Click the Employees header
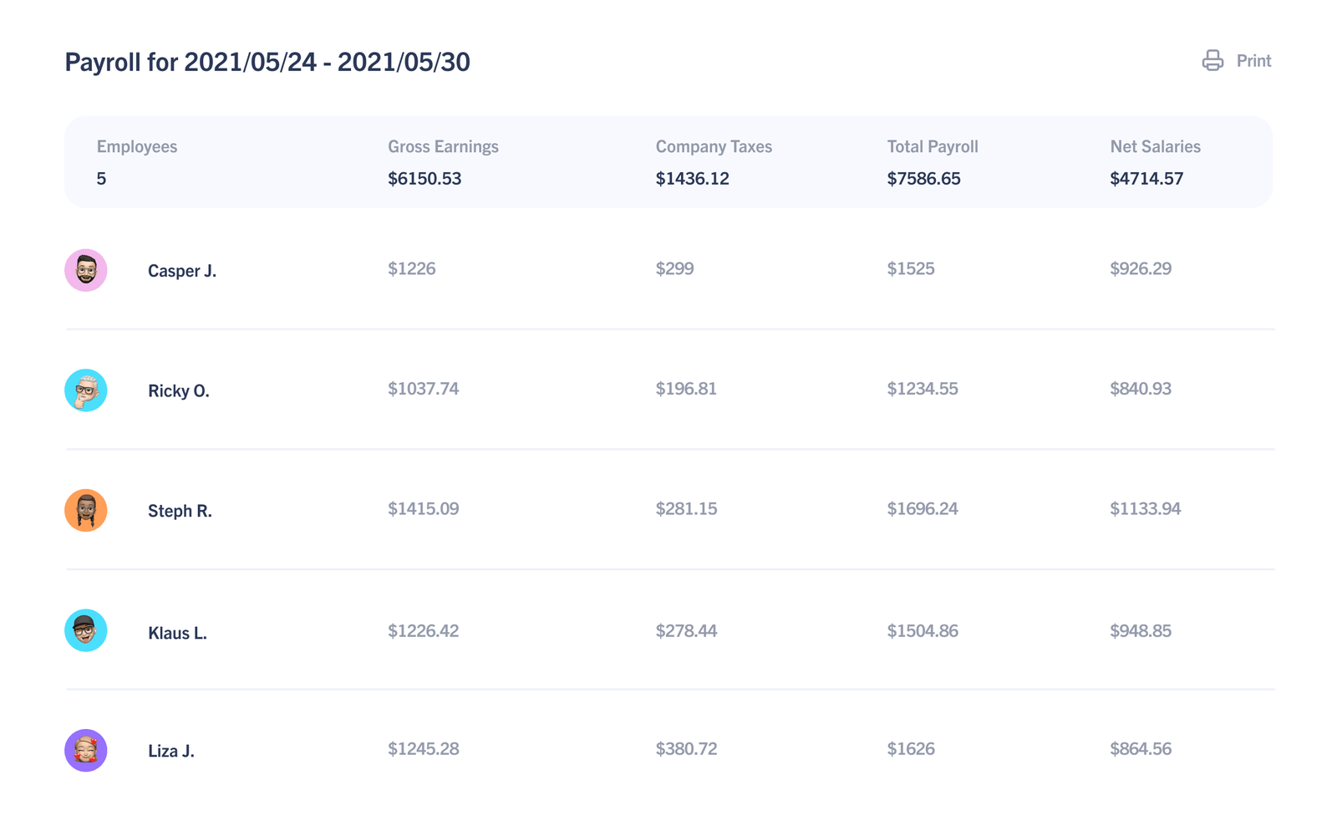 coord(136,145)
